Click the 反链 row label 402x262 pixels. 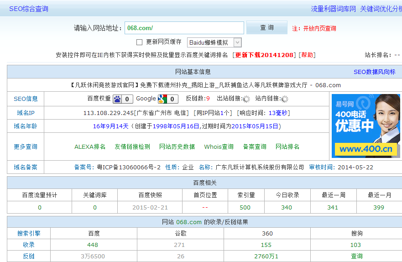click(29, 257)
